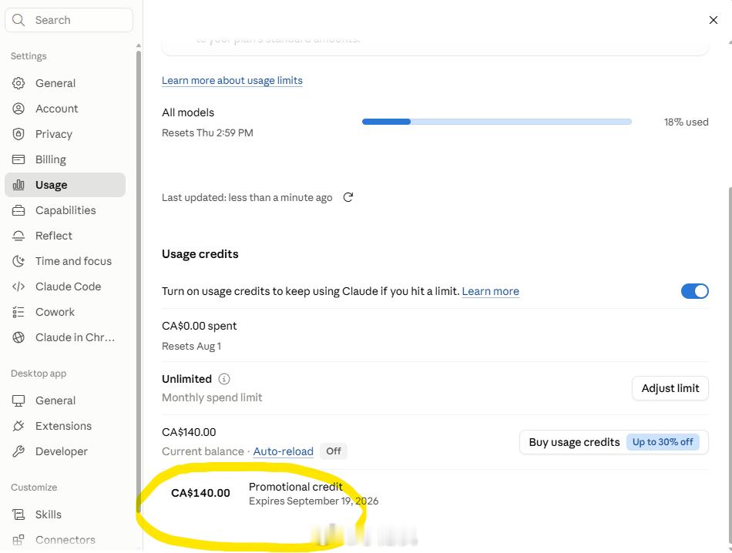Open Learn more about usage limits link
The image size is (732, 553).
point(232,81)
